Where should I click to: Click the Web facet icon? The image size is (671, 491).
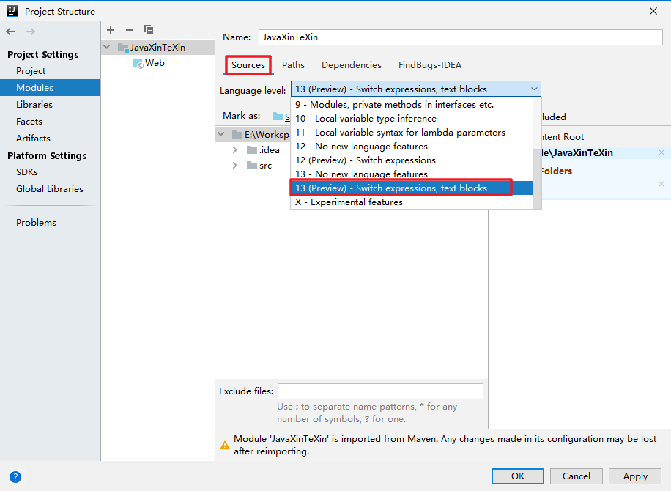[x=138, y=63]
